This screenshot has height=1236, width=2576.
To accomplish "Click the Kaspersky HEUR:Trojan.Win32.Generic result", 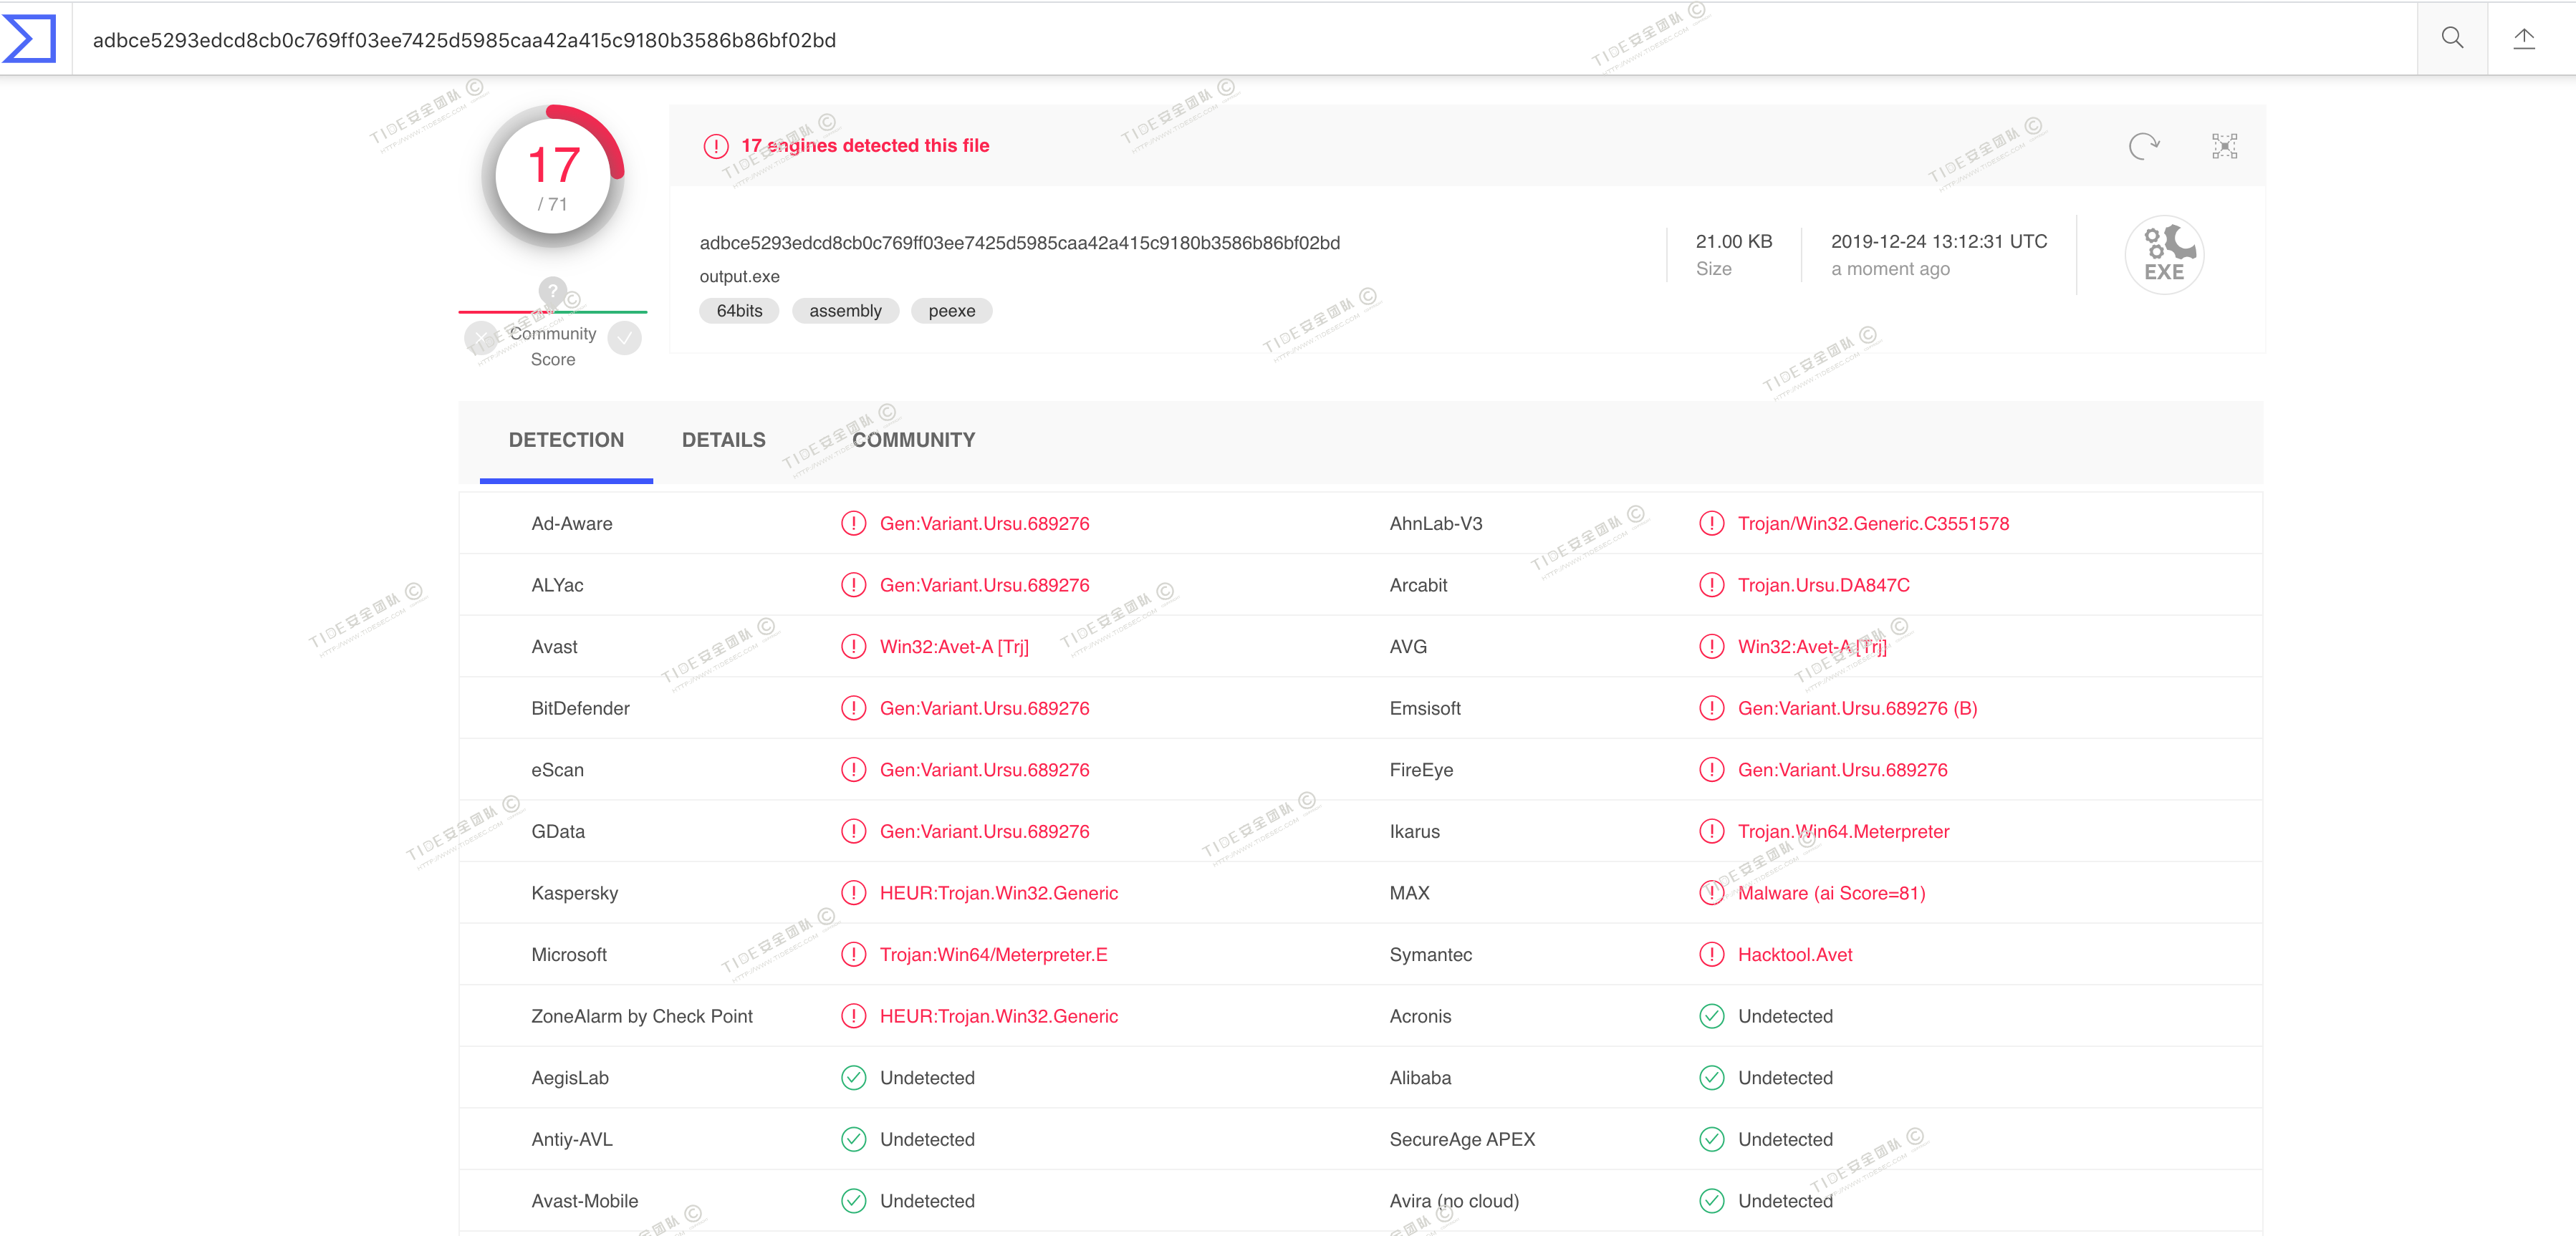I will coord(998,893).
